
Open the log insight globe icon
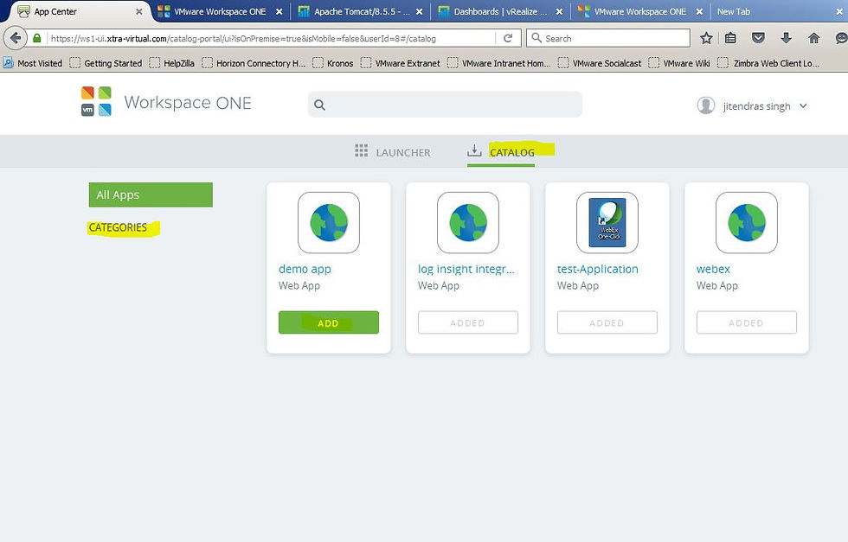468,223
